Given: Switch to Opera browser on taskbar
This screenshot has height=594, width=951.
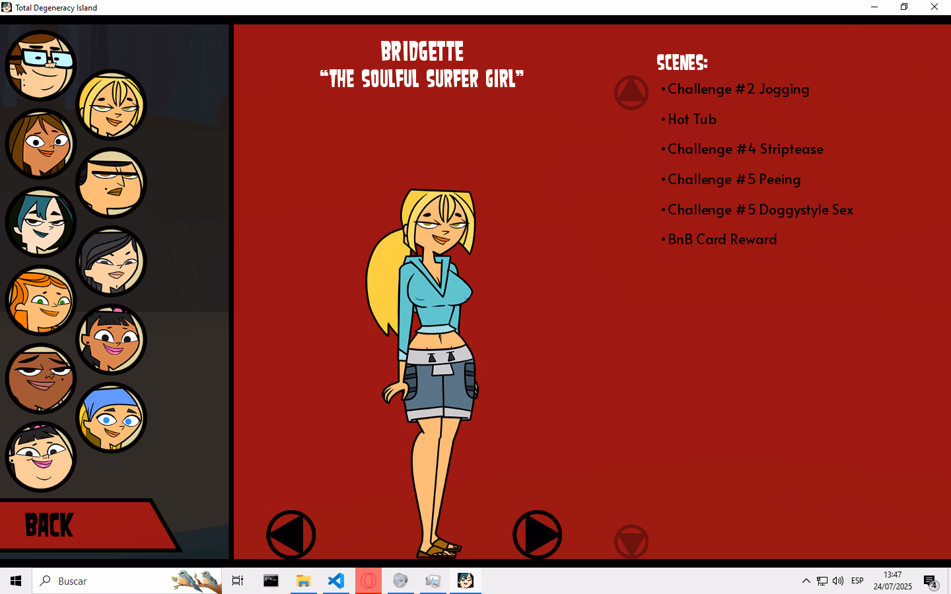Looking at the screenshot, I should click(369, 581).
